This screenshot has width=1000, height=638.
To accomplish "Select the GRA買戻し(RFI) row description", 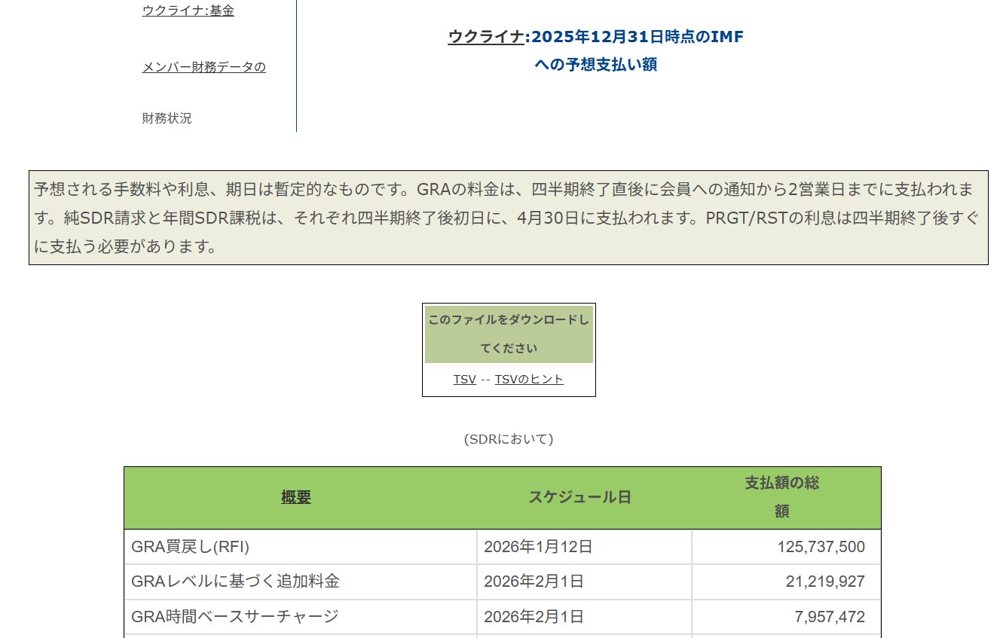I will click(190, 547).
